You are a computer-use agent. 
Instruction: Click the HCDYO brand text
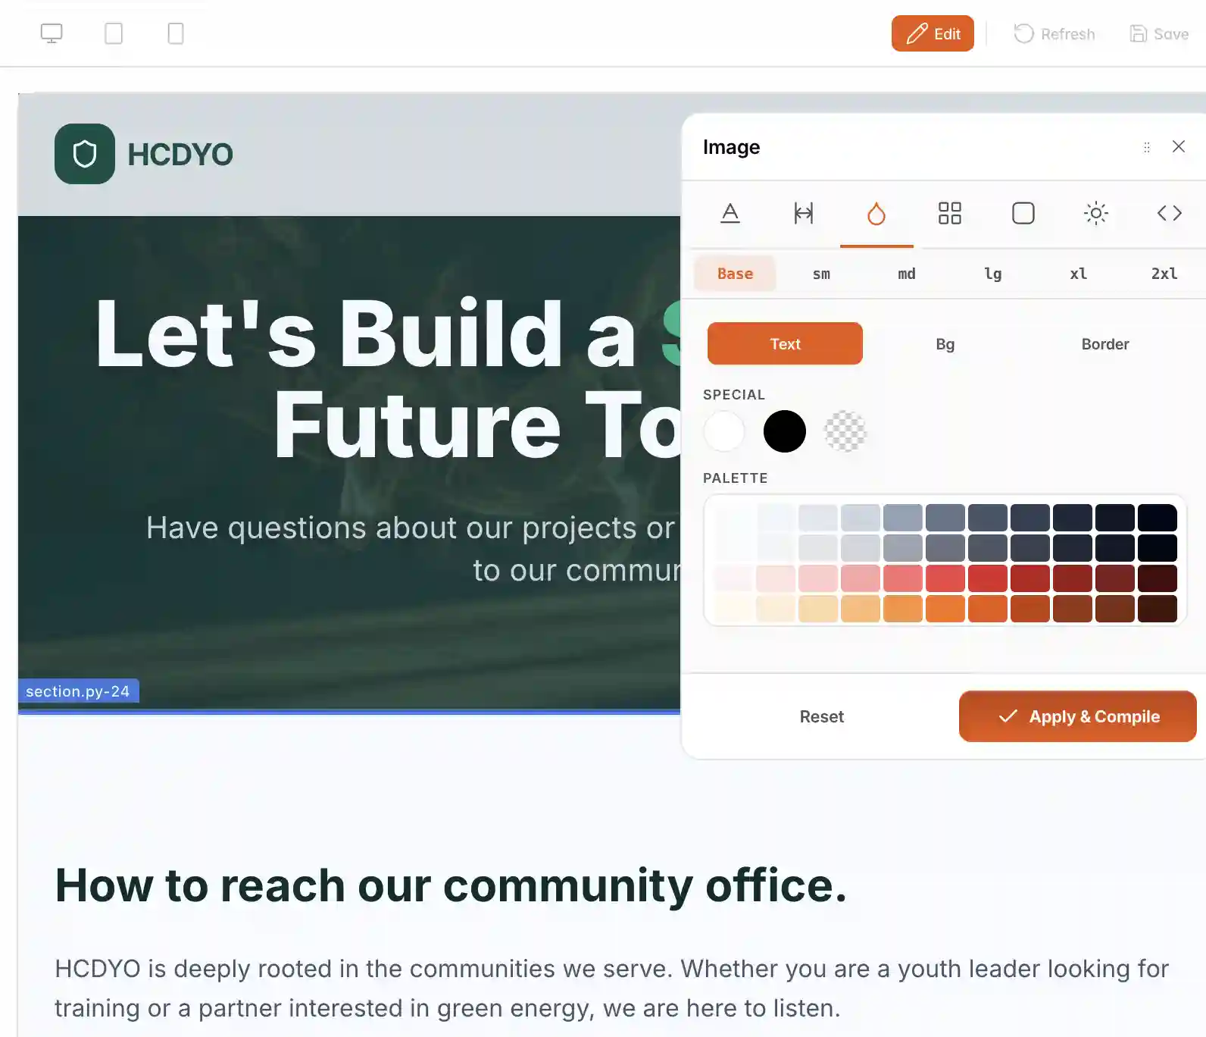[180, 155]
